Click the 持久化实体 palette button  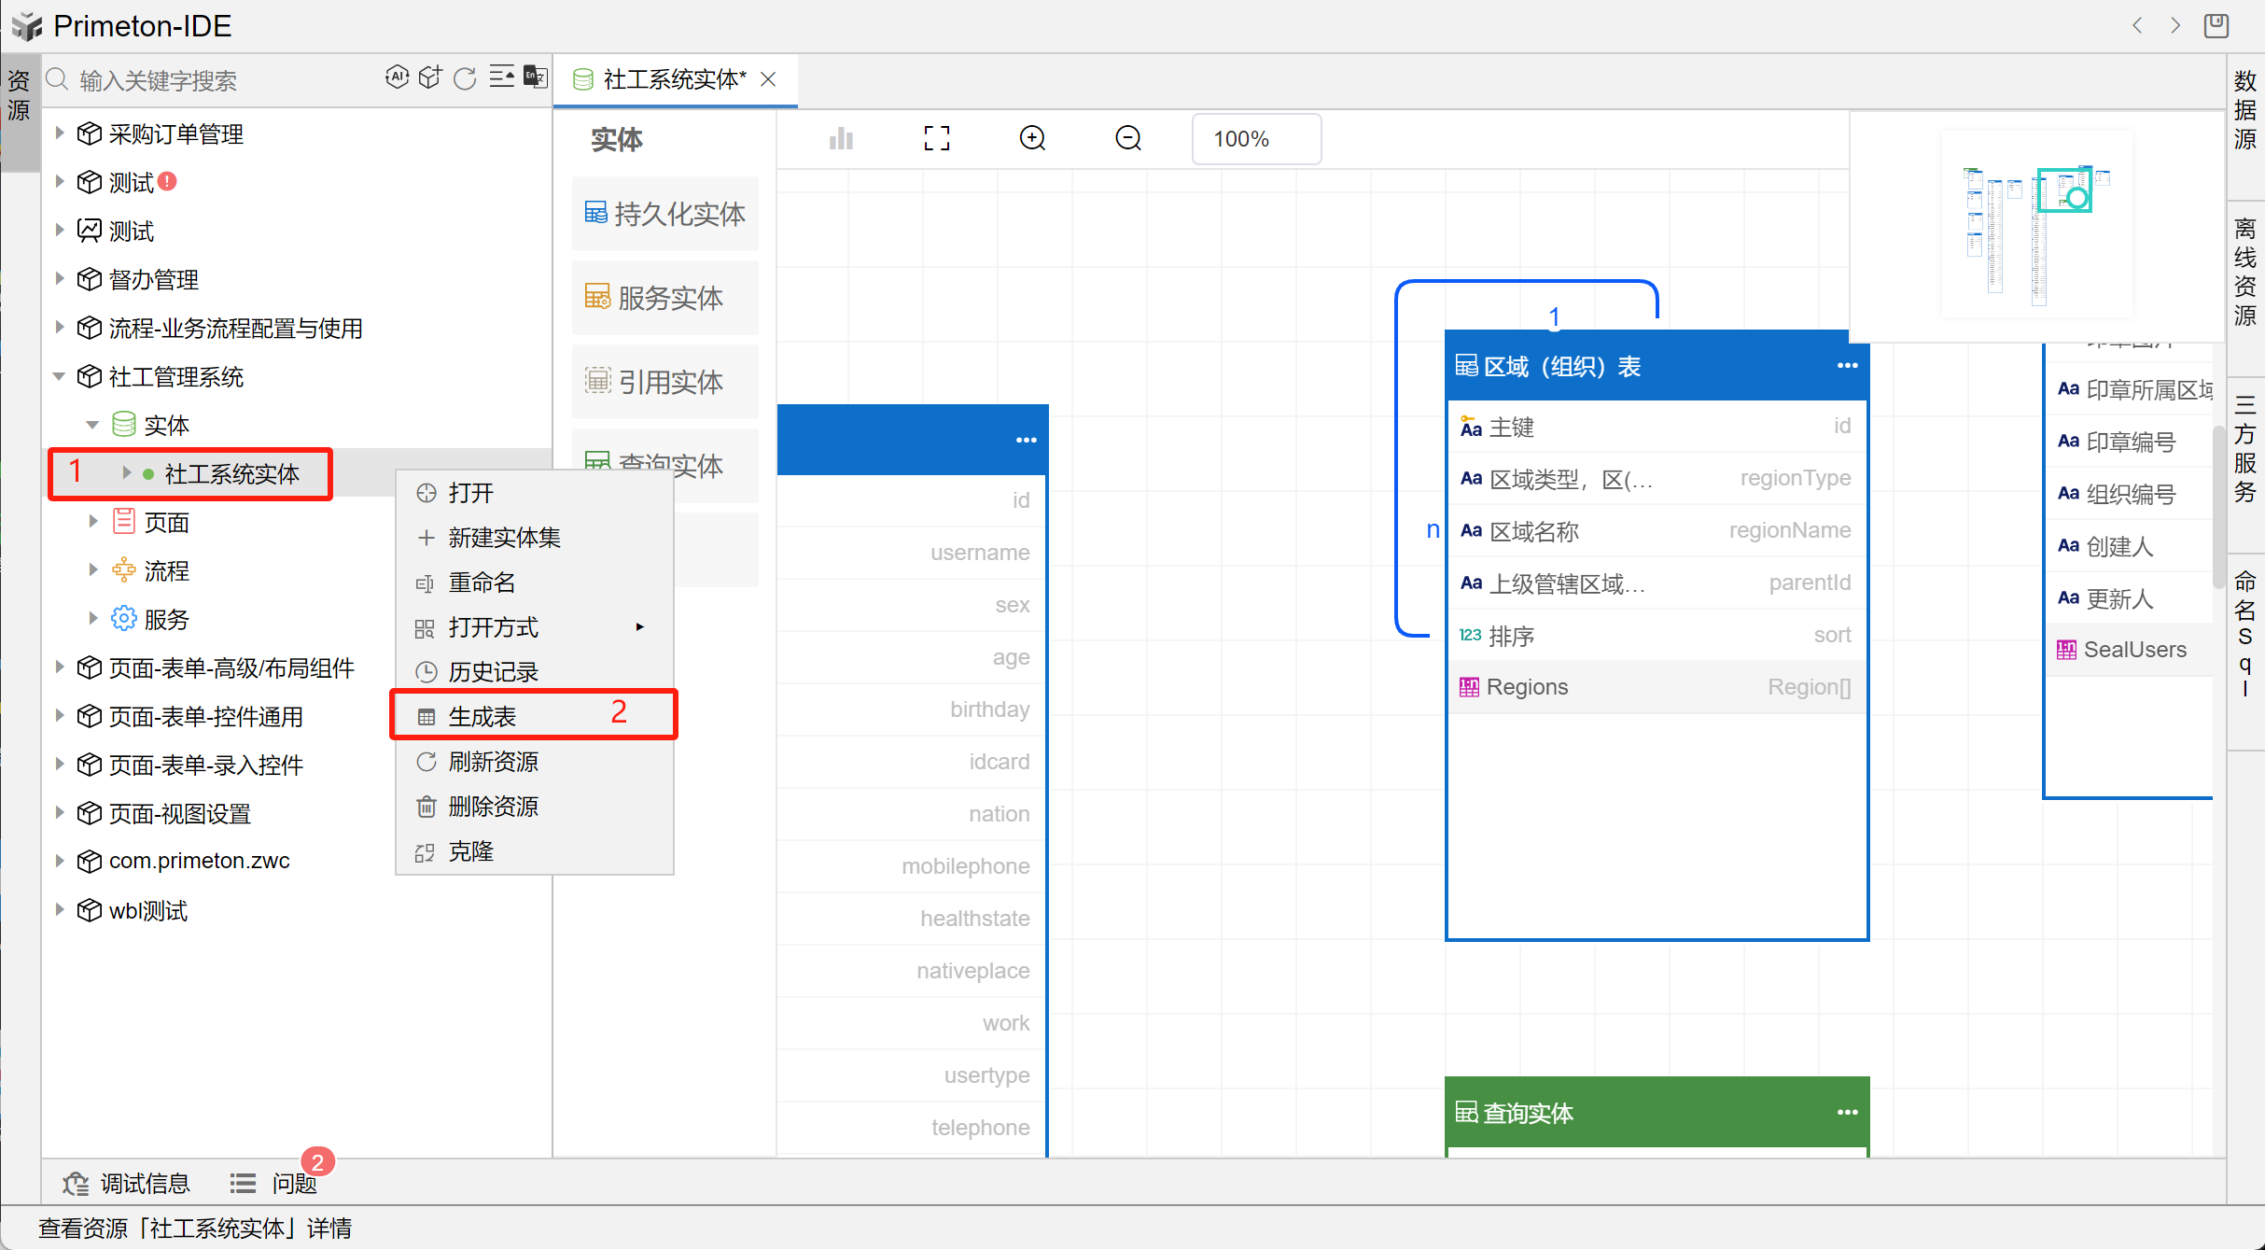(665, 214)
